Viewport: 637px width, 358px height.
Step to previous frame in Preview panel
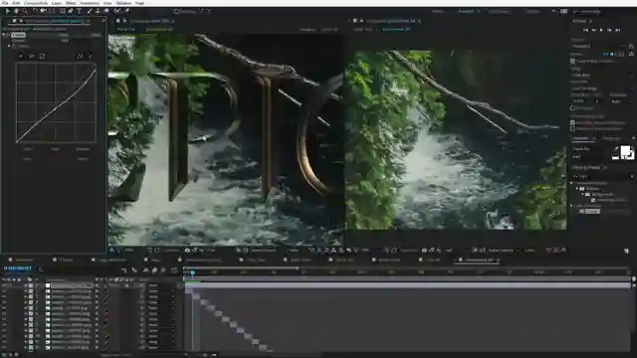594,30
